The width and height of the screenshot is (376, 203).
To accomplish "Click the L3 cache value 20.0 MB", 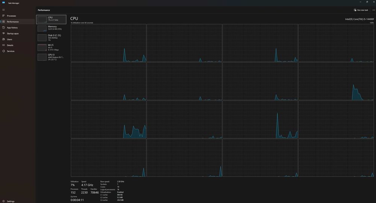I will tap(120, 200).
